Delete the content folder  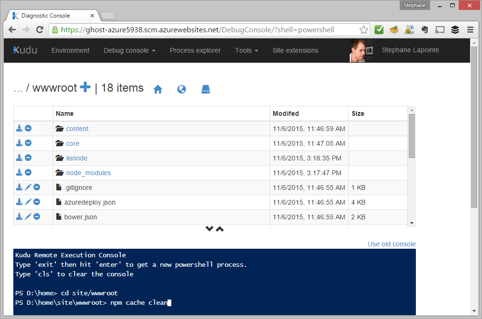[28, 128]
